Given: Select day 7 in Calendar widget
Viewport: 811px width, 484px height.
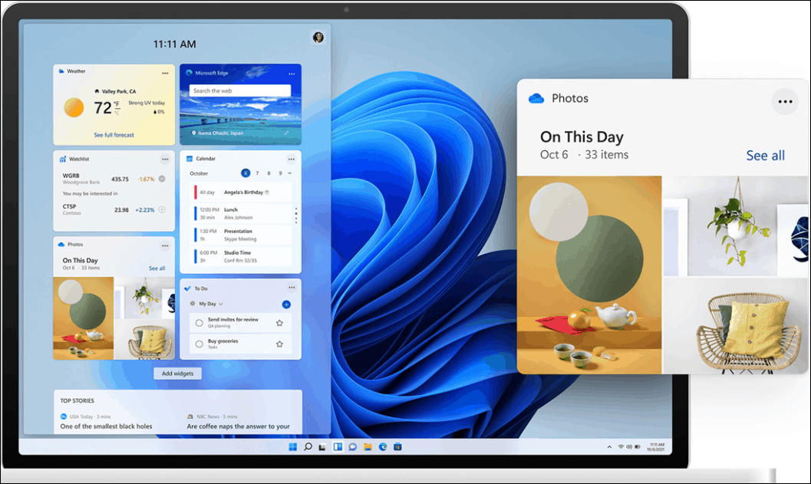Looking at the screenshot, I should (x=257, y=173).
